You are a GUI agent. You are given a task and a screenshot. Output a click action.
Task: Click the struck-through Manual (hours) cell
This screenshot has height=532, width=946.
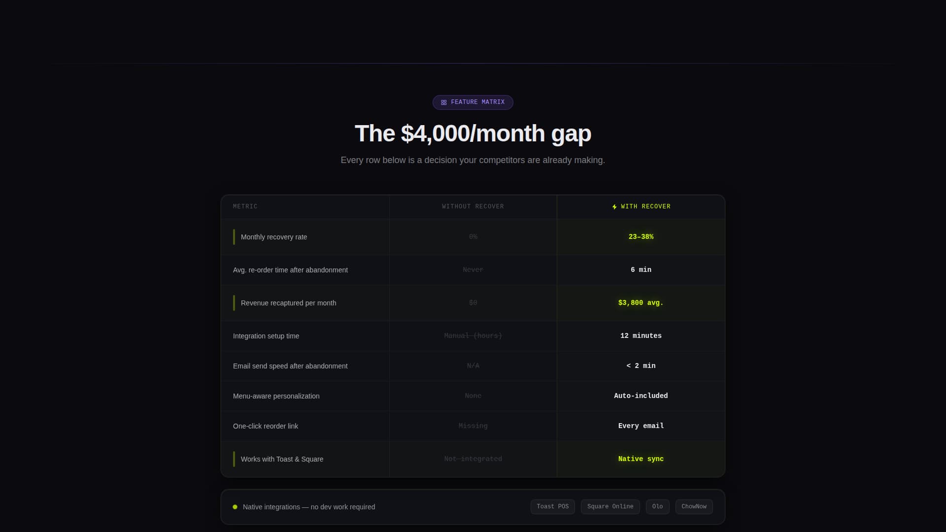pos(473,336)
